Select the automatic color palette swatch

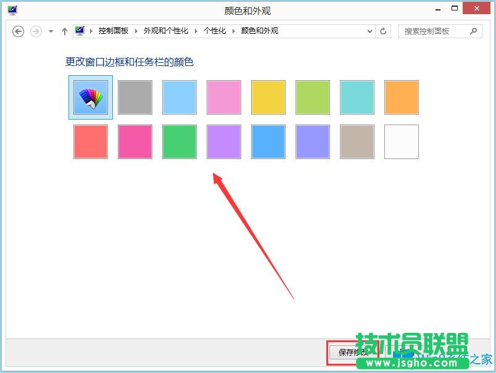[x=90, y=97]
